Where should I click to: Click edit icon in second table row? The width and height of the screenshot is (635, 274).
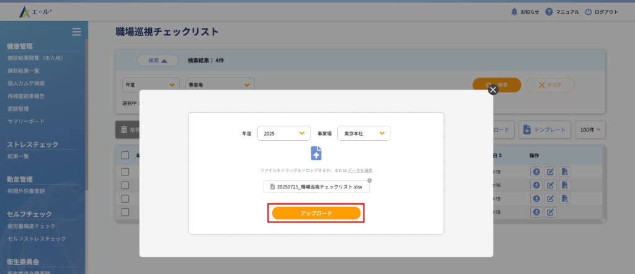pos(550,185)
